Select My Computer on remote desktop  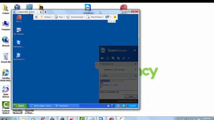[19, 31]
